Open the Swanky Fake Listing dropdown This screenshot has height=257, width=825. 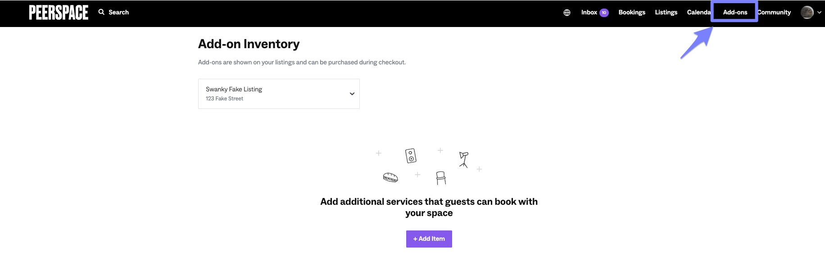pos(279,94)
